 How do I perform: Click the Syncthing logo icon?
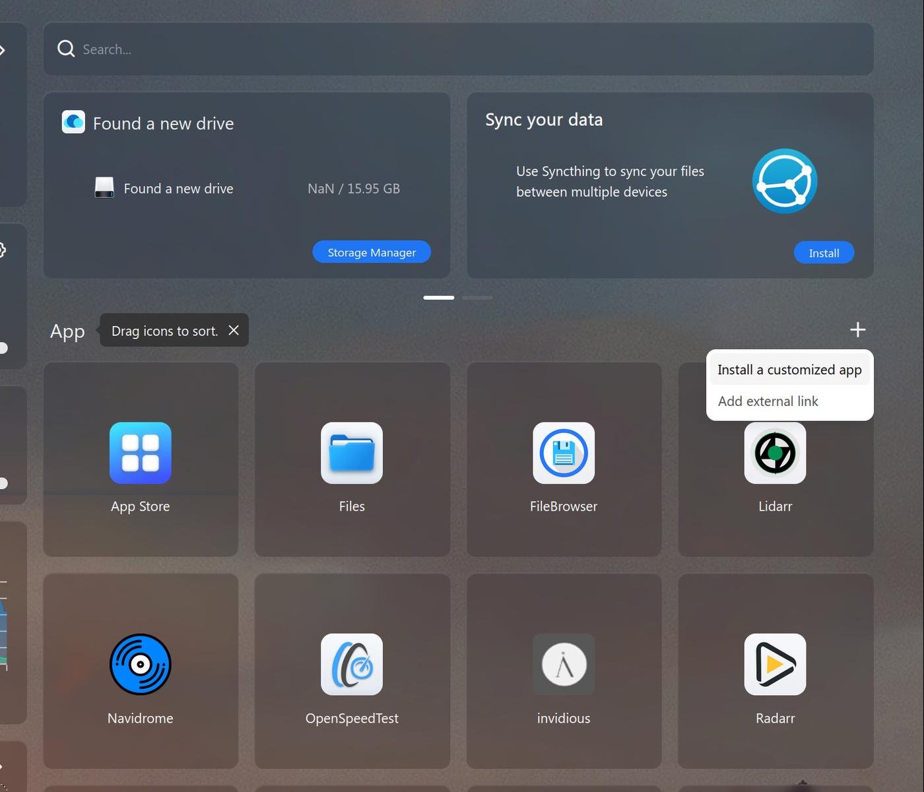784,181
